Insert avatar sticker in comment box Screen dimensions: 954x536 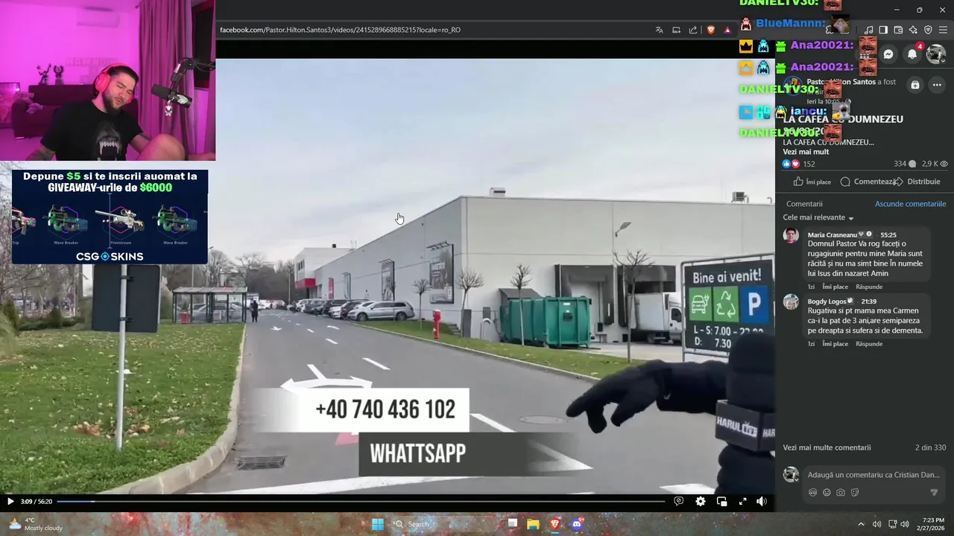tap(812, 492)
